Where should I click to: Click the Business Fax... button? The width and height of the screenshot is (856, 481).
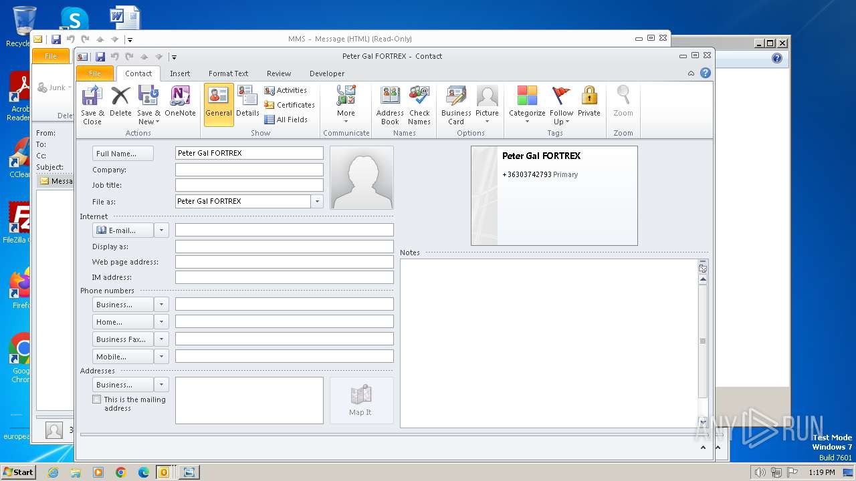point(123,339)
